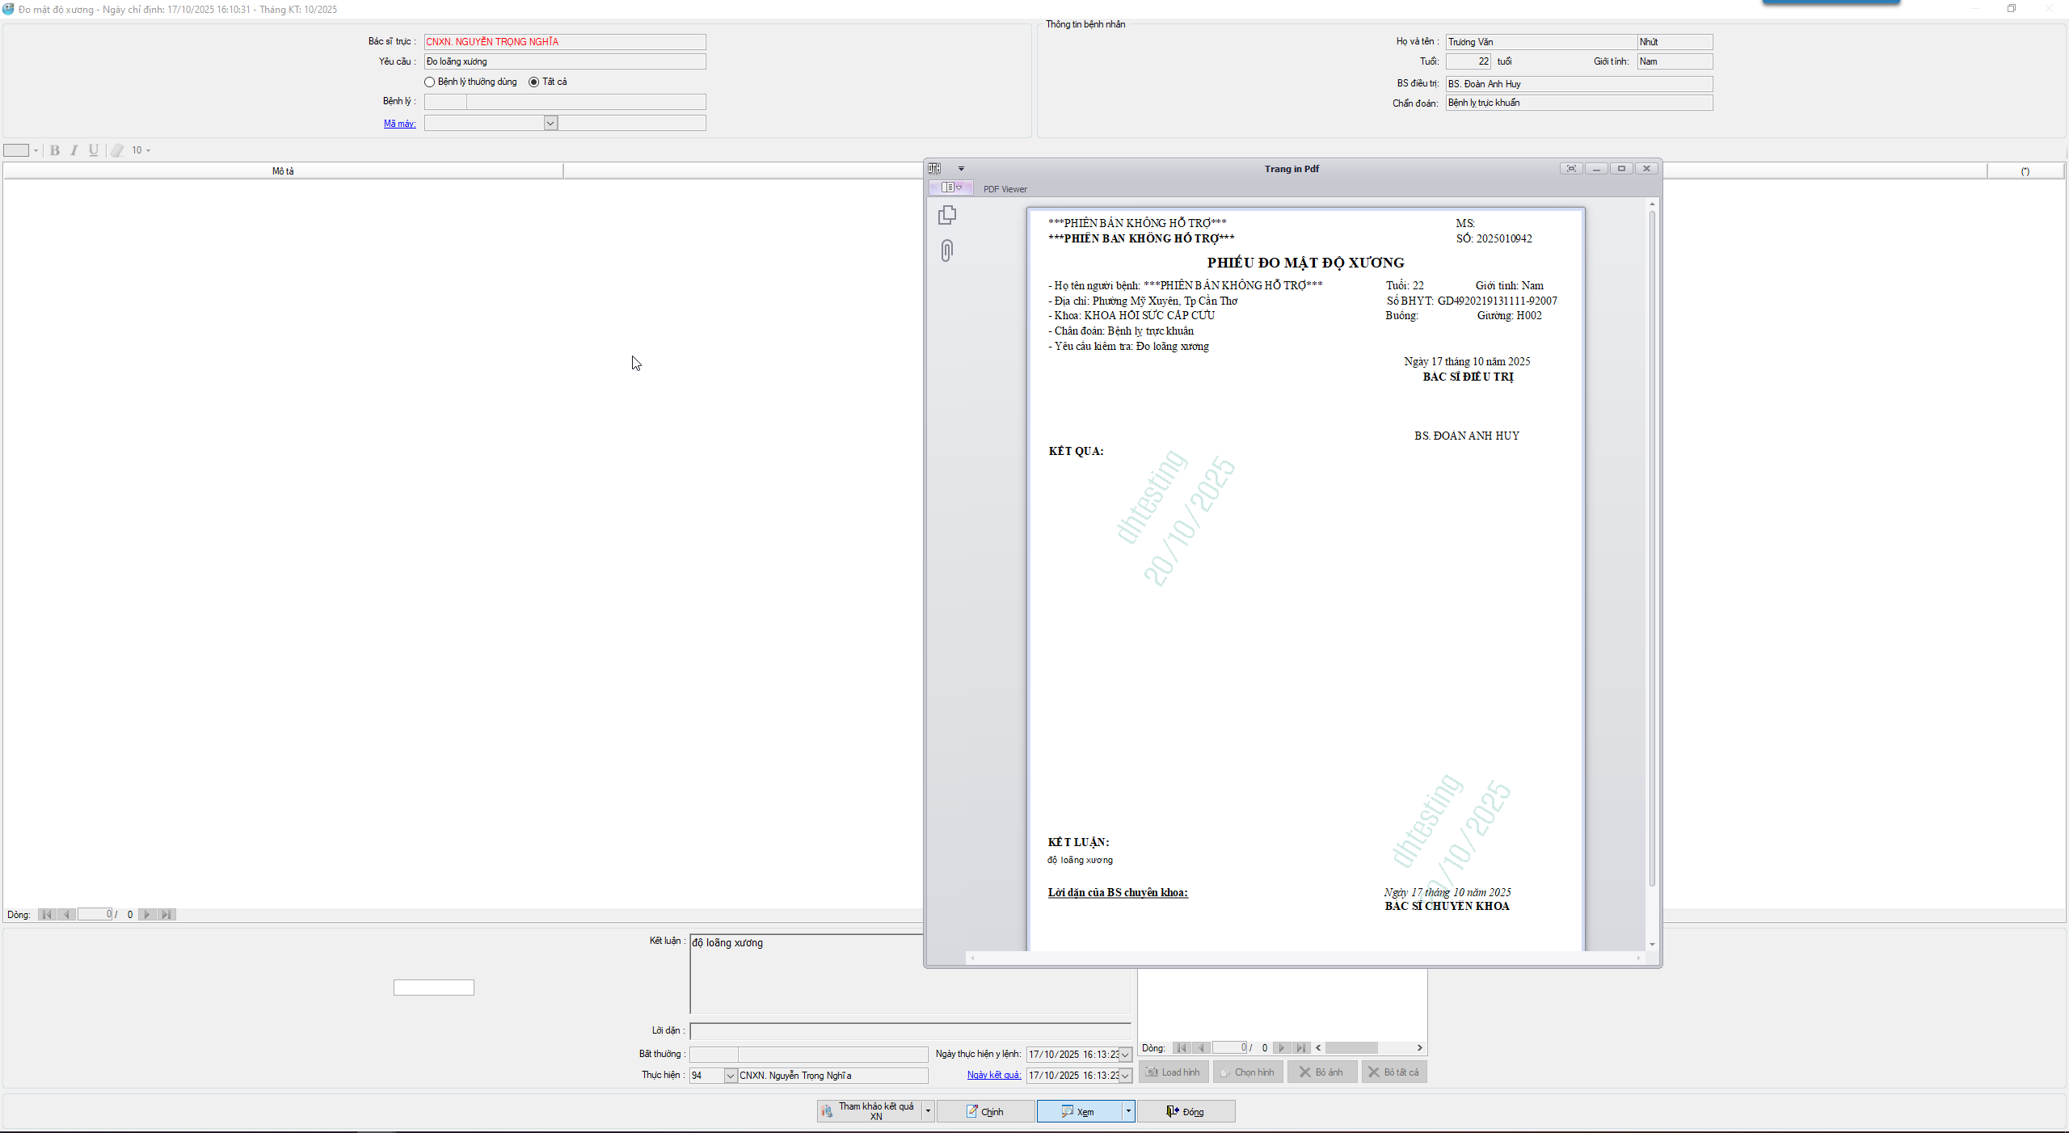This screenshot has height=1133, width=2069.
Task: Open PDF Viewer tab
Action: (x=1005, y=189)
